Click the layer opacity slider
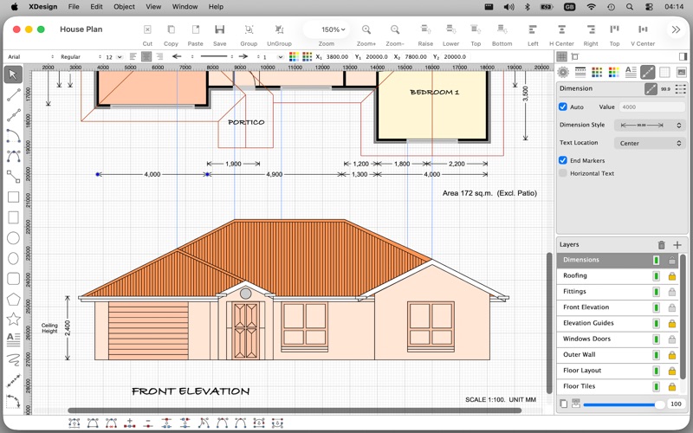The image size is (693, 433). click(x=623, y=404)
